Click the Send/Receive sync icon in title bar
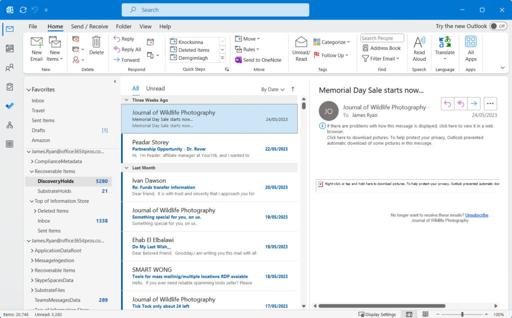 23,10
